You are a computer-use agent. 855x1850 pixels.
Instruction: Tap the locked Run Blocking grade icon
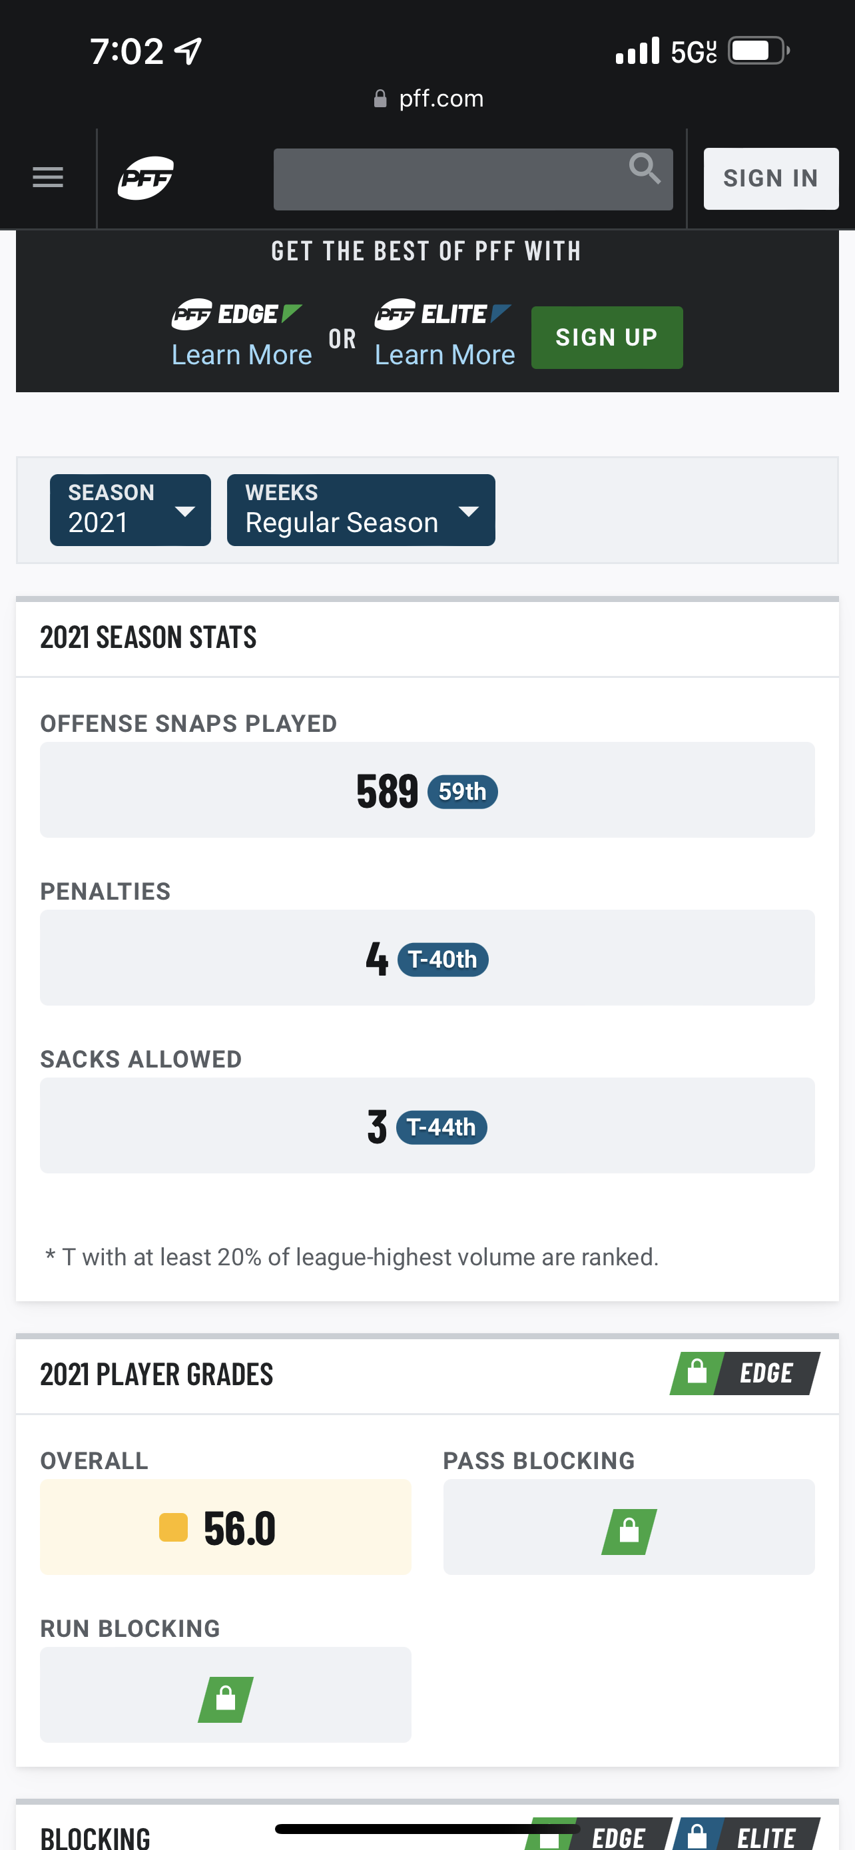pyautogui.click(x=226, y=1699)
